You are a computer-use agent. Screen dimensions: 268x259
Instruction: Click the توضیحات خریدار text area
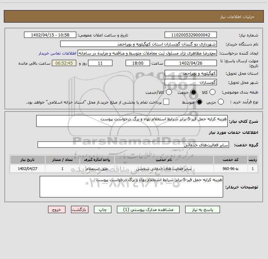131,187
